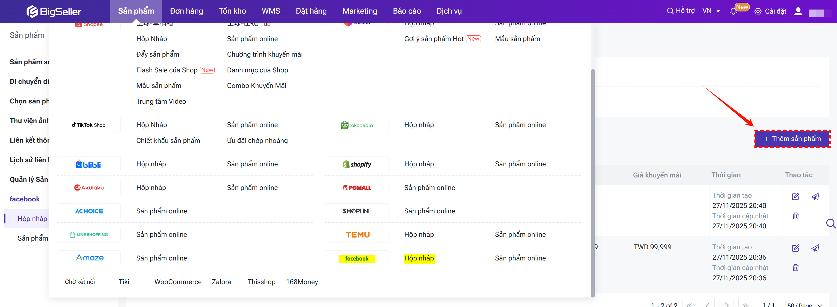Select TikTok Shop Chiết khấu sản phẩm
This screenshot has width=837, height=307.
(168, 140)
